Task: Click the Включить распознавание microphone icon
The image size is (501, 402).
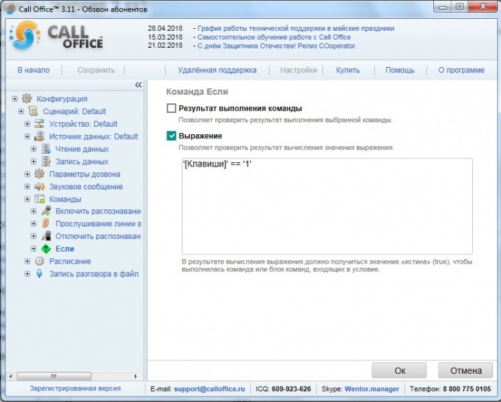Action: coord(46,211)
